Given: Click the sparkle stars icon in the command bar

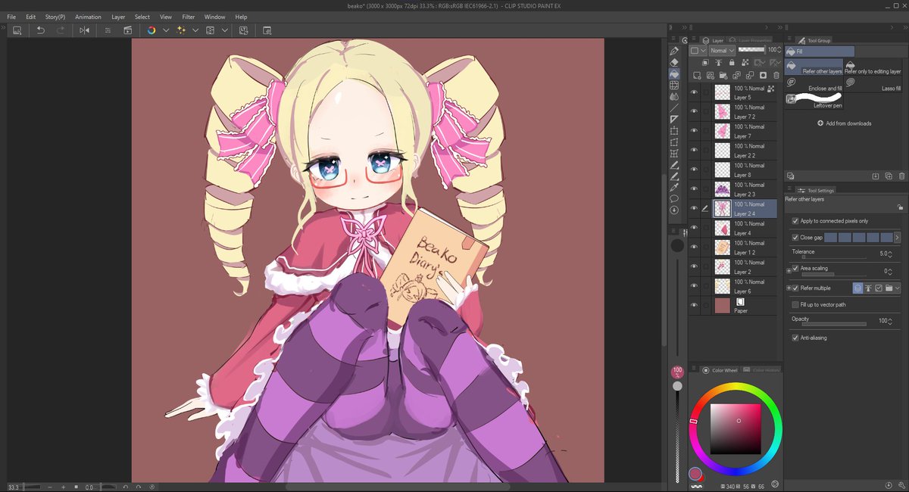Looking at the screenshot, I should click(181, 30).
